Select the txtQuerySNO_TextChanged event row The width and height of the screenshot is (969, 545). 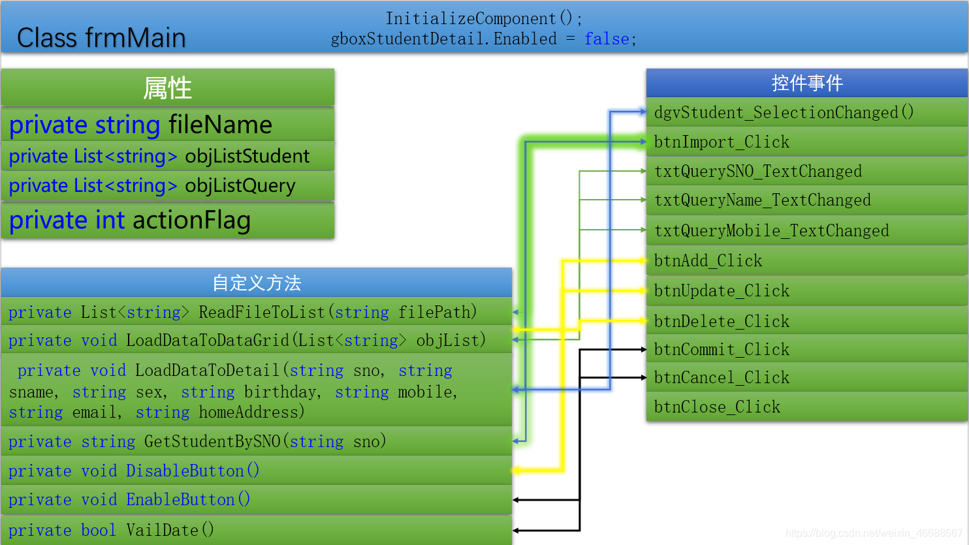point(807,171)
